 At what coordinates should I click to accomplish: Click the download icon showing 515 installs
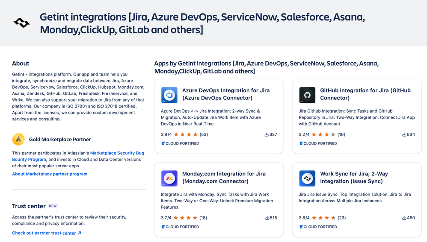(x=267, y=218)
